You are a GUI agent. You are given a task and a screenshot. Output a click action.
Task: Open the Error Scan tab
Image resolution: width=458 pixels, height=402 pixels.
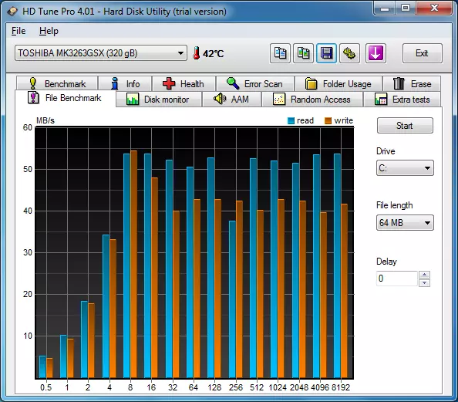pyautogui.click(x=255, y=84)
